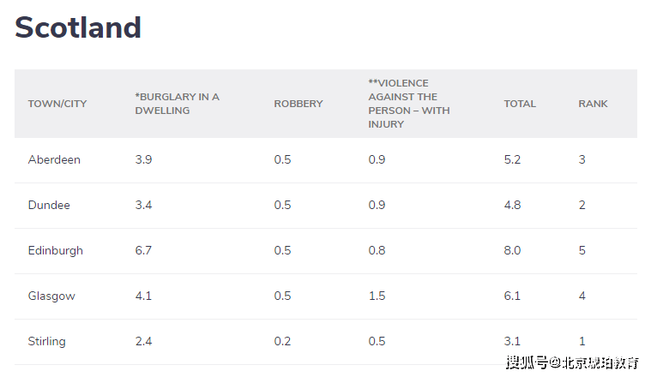Screen dimensions: 651x377
Task: Click the RANK column header
Action: coord(593,104)
